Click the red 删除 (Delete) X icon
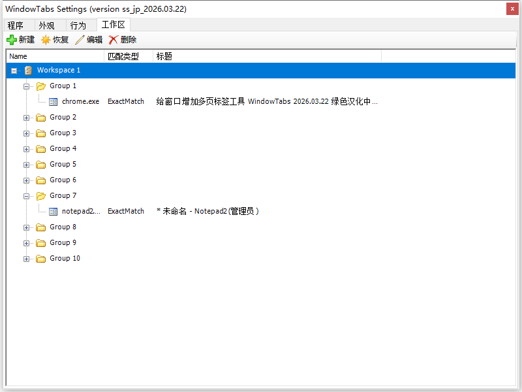 [x=112, y=39]
